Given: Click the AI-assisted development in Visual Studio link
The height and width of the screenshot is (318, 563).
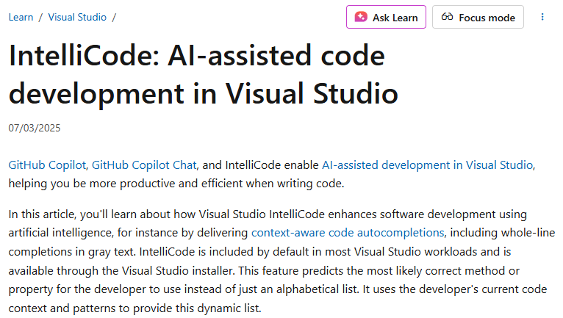Looking at the screenshot, I should click(x=428, y=165).
